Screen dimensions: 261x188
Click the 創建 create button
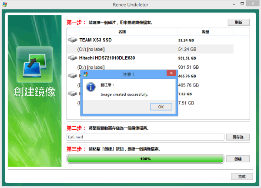238,159
